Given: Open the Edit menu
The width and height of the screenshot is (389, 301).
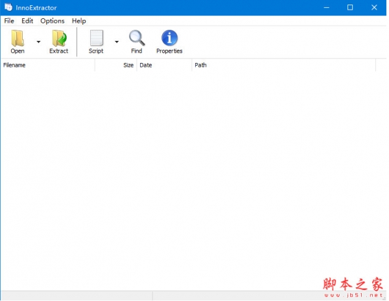Looking at the screenshot, I should point(27,21).
